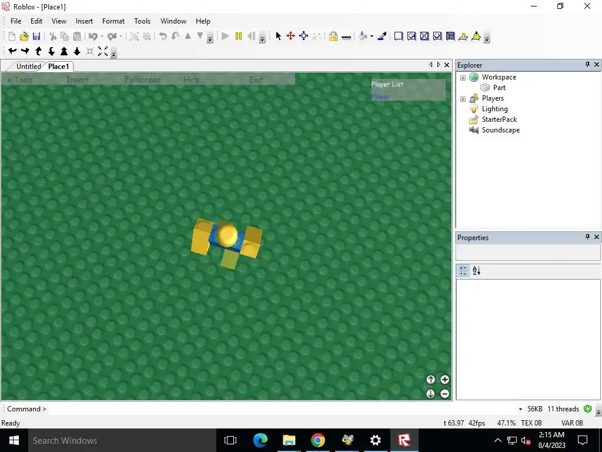Click the Paste clipboard icon

(77, 36)
